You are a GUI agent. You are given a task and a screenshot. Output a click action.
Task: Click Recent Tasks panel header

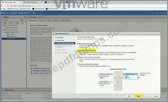coord(9,90)
